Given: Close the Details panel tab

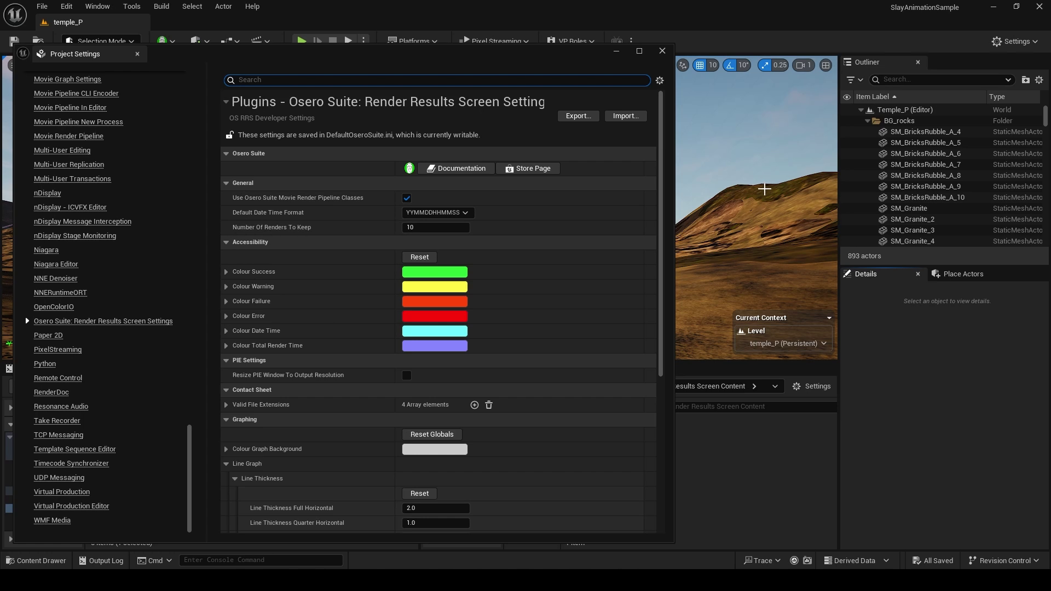Looking at the screenshot, I should [x=918, y=274].
